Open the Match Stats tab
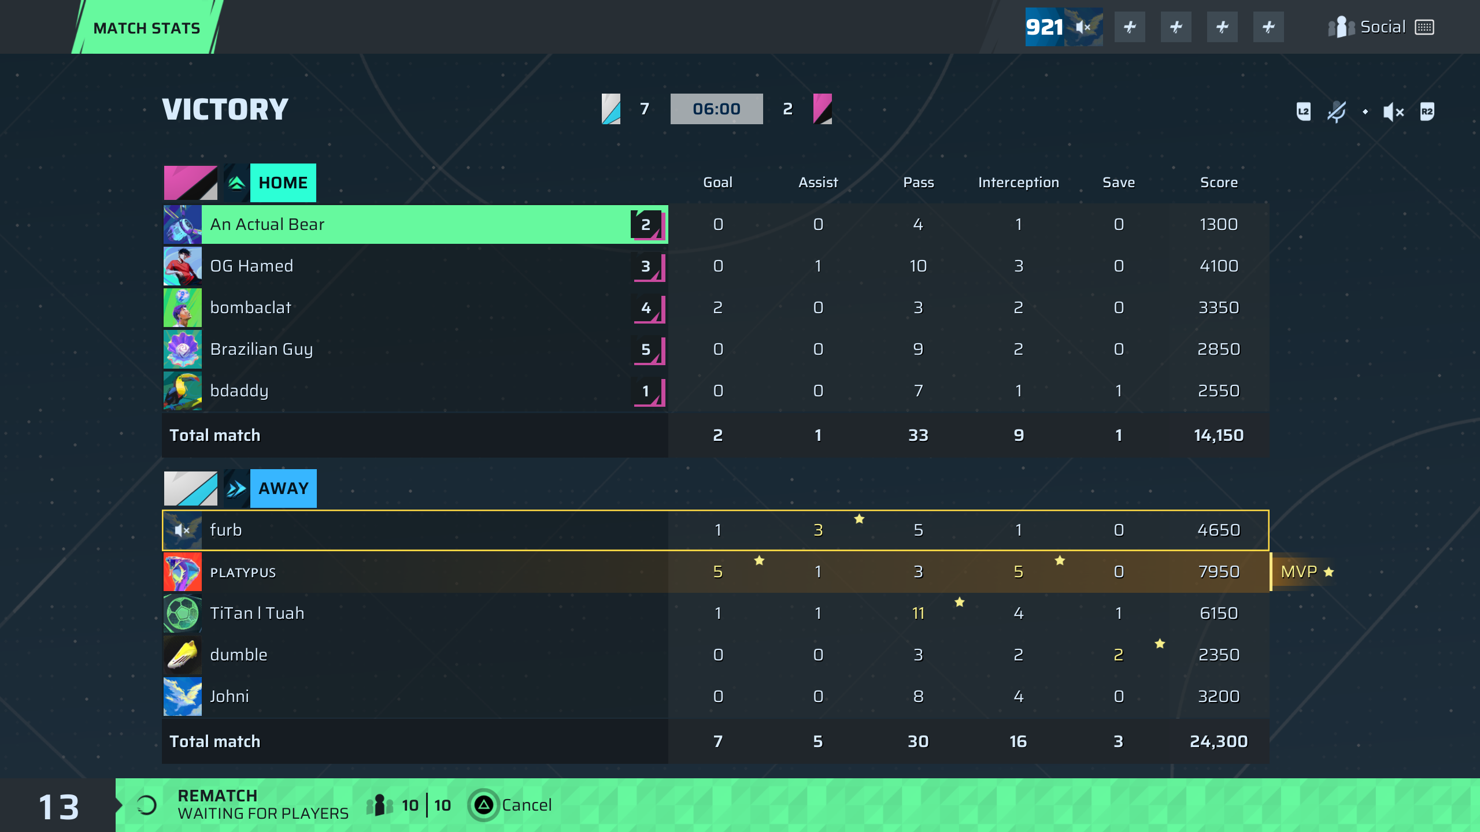The height and width of the screenshot is (832, 1480). (x=147, y=28)
